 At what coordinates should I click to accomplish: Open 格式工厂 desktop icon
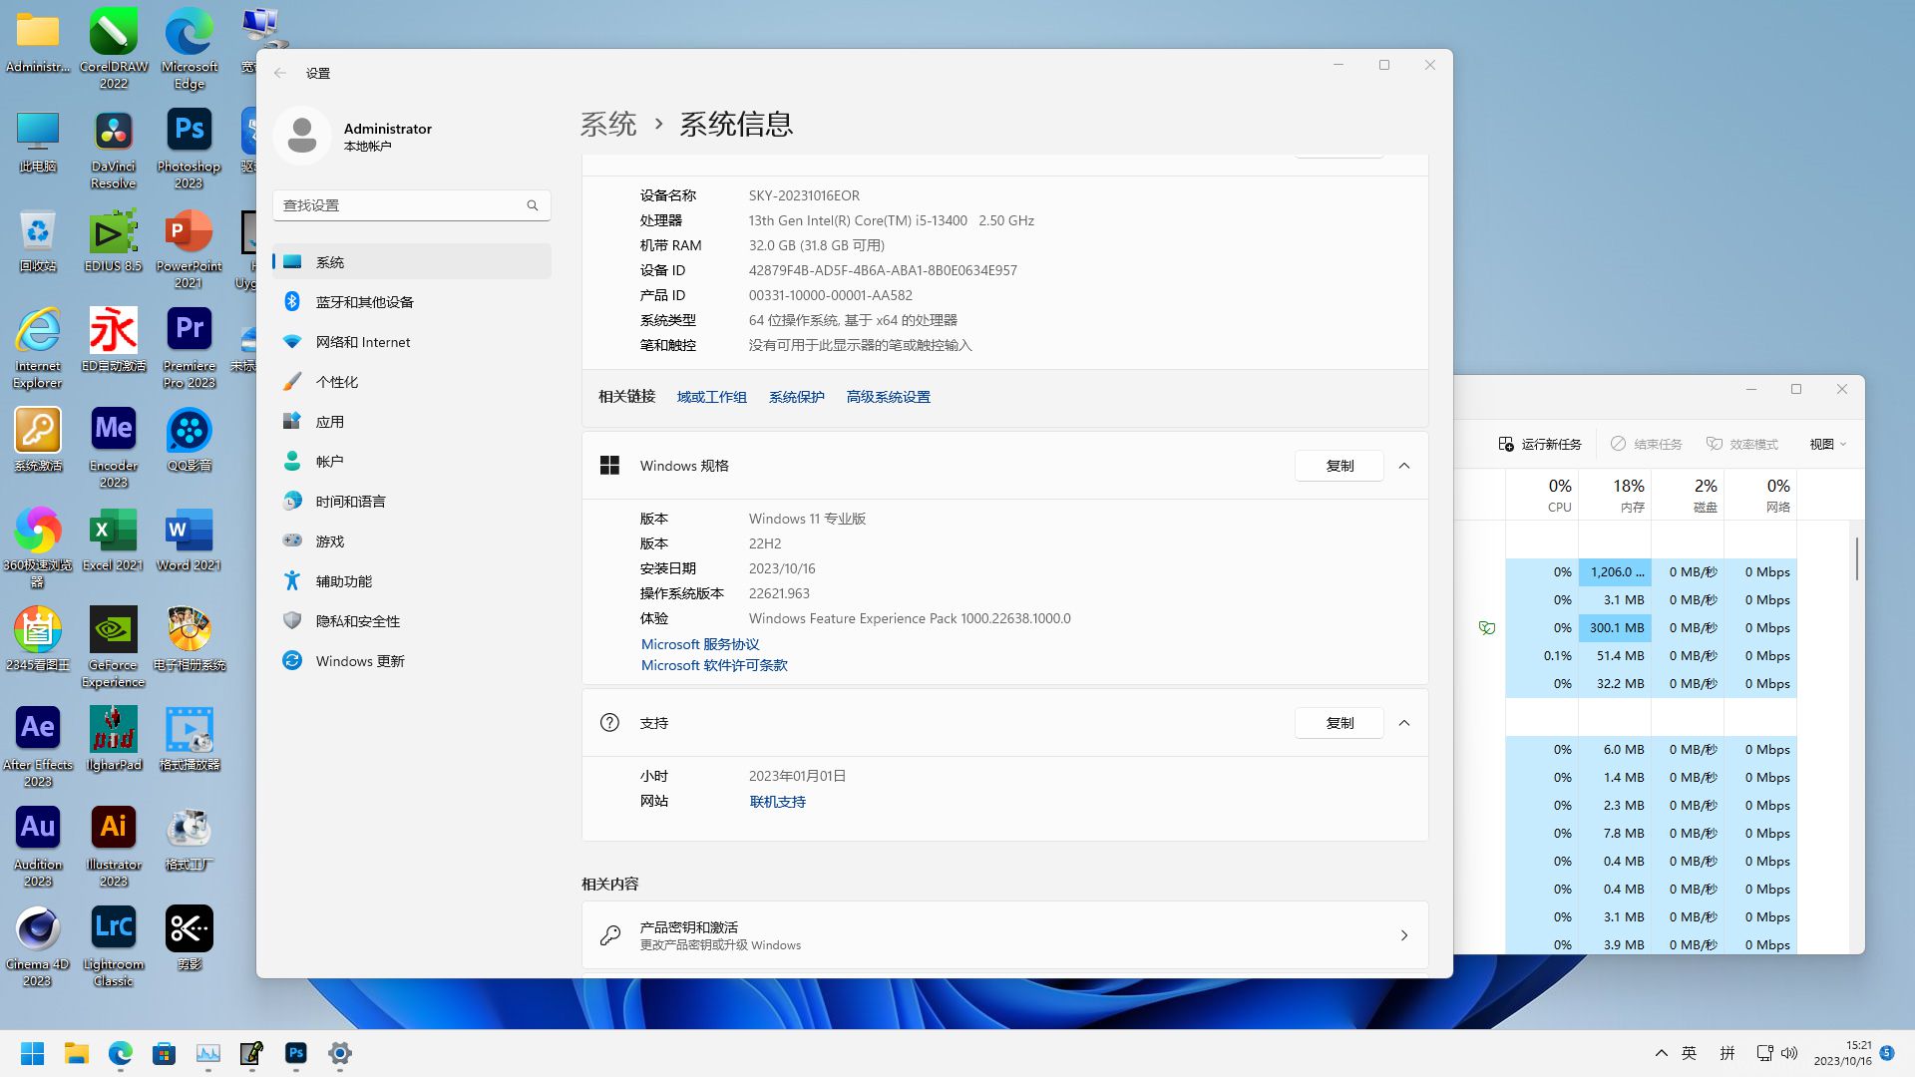coord(190,838)
